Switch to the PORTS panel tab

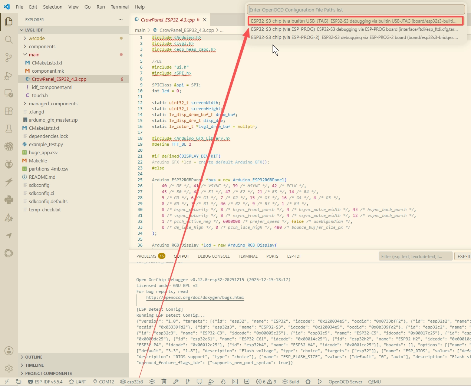click(x=272, y=256)
